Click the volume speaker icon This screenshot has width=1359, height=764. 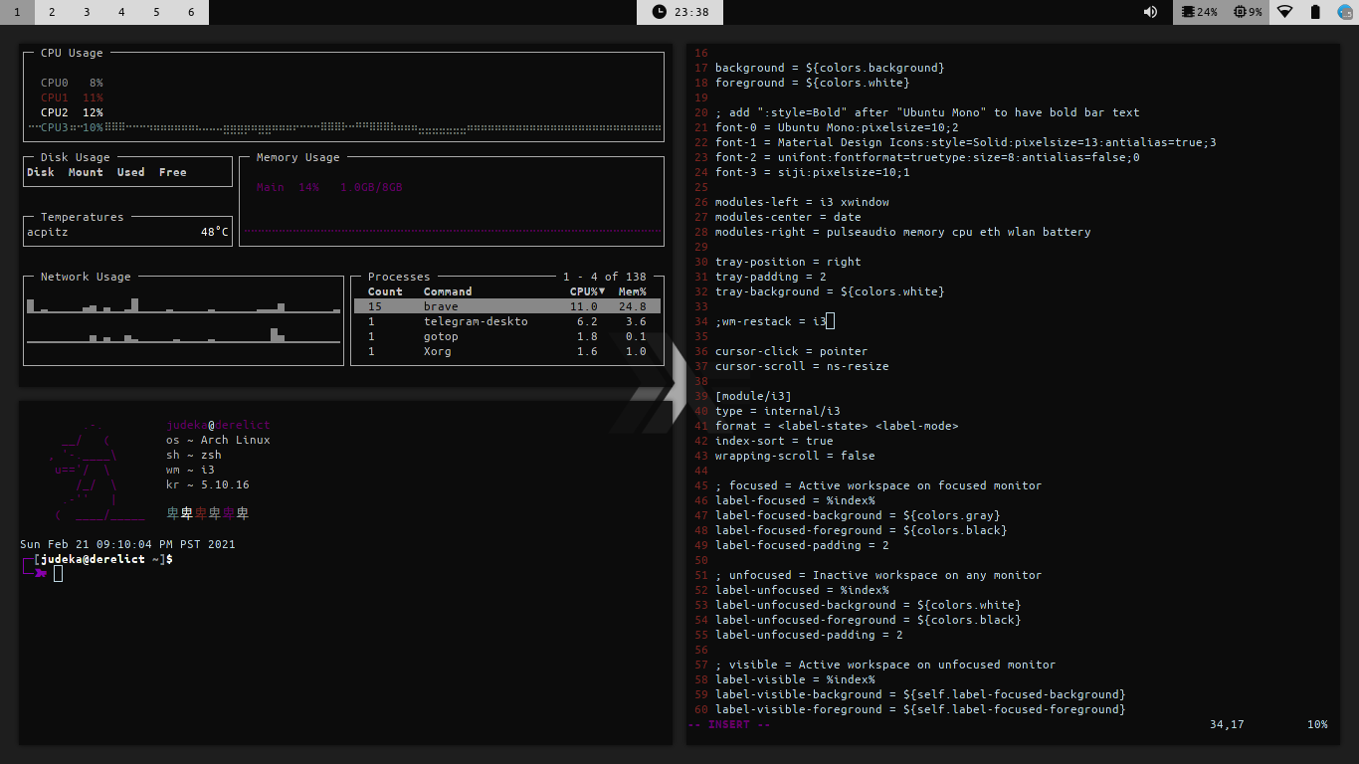(x=1150, y=12)
